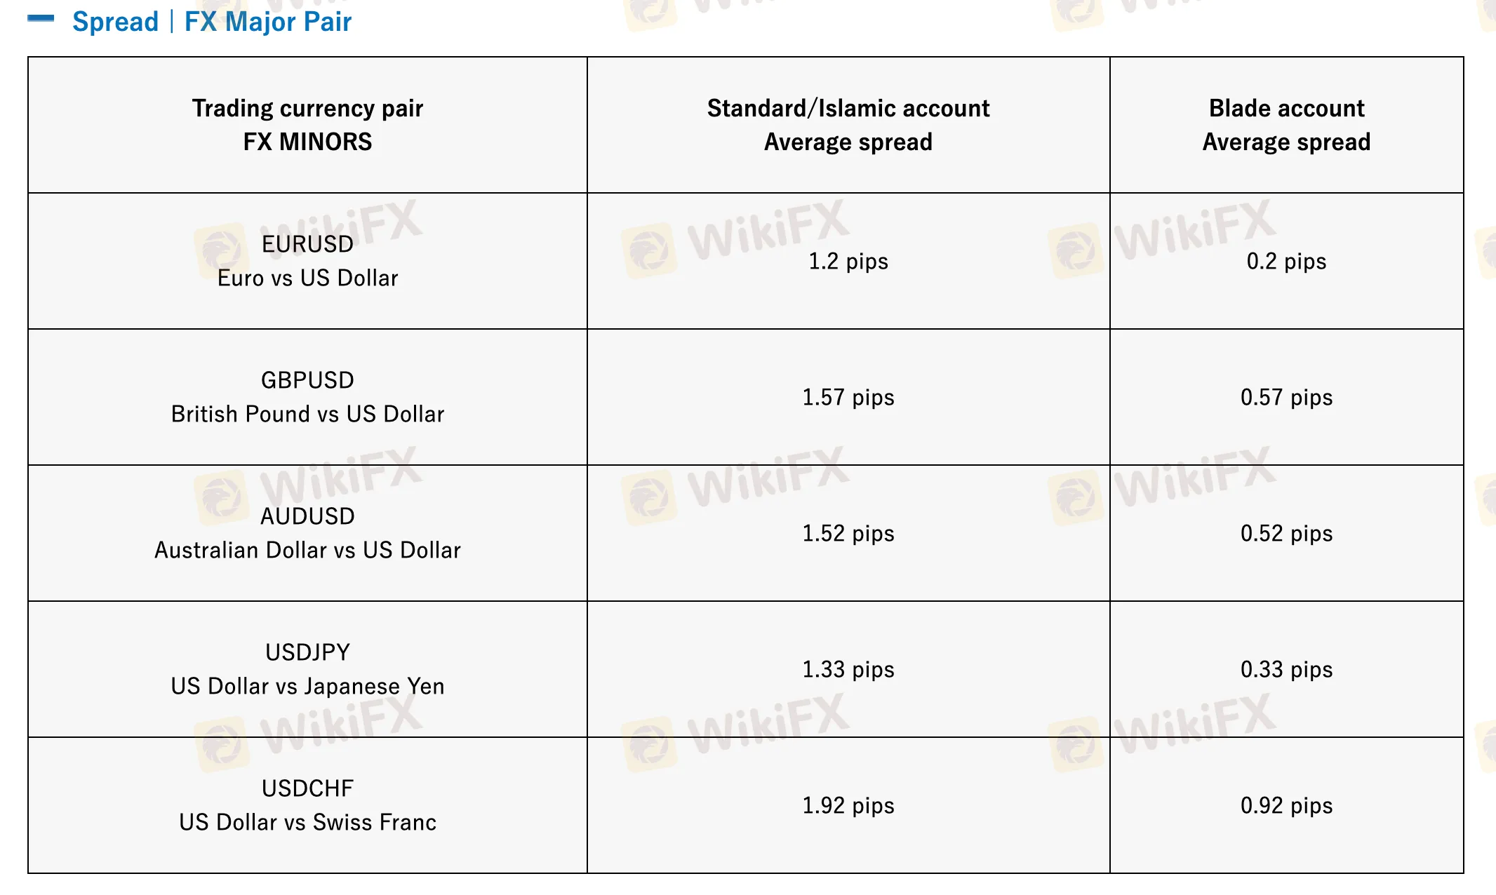Image resolution: width=1496 pixels, height=895 pixels.
Task: Click the 1.2 pips Standard spread value
Action: 848,261
